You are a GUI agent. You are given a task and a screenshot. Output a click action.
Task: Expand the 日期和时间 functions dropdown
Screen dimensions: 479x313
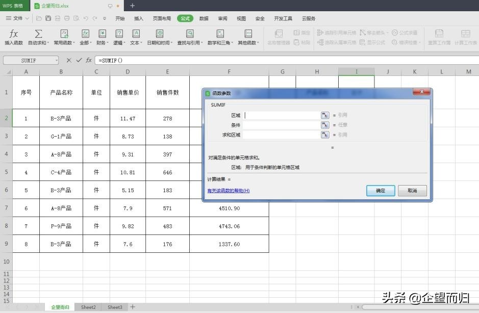point(160,43)
